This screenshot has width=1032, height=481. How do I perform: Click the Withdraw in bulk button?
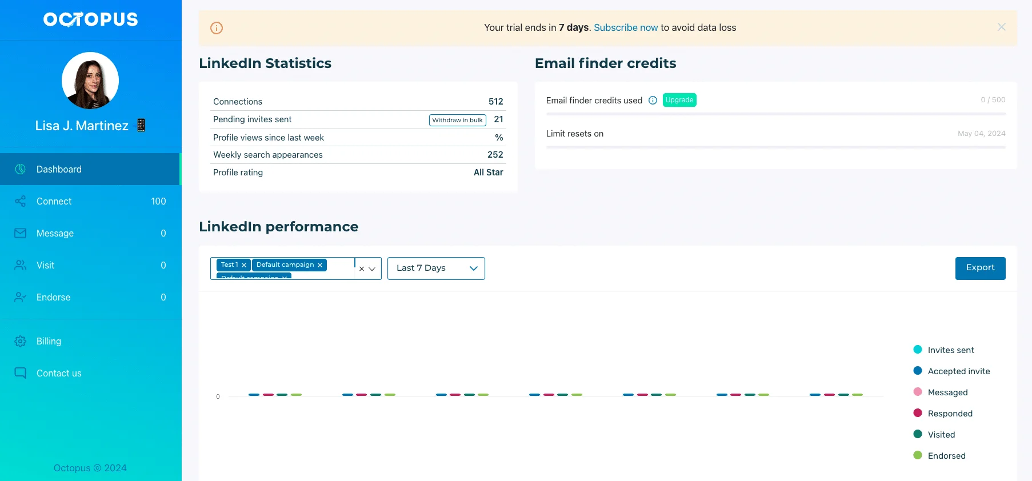(x=457, y=120)
